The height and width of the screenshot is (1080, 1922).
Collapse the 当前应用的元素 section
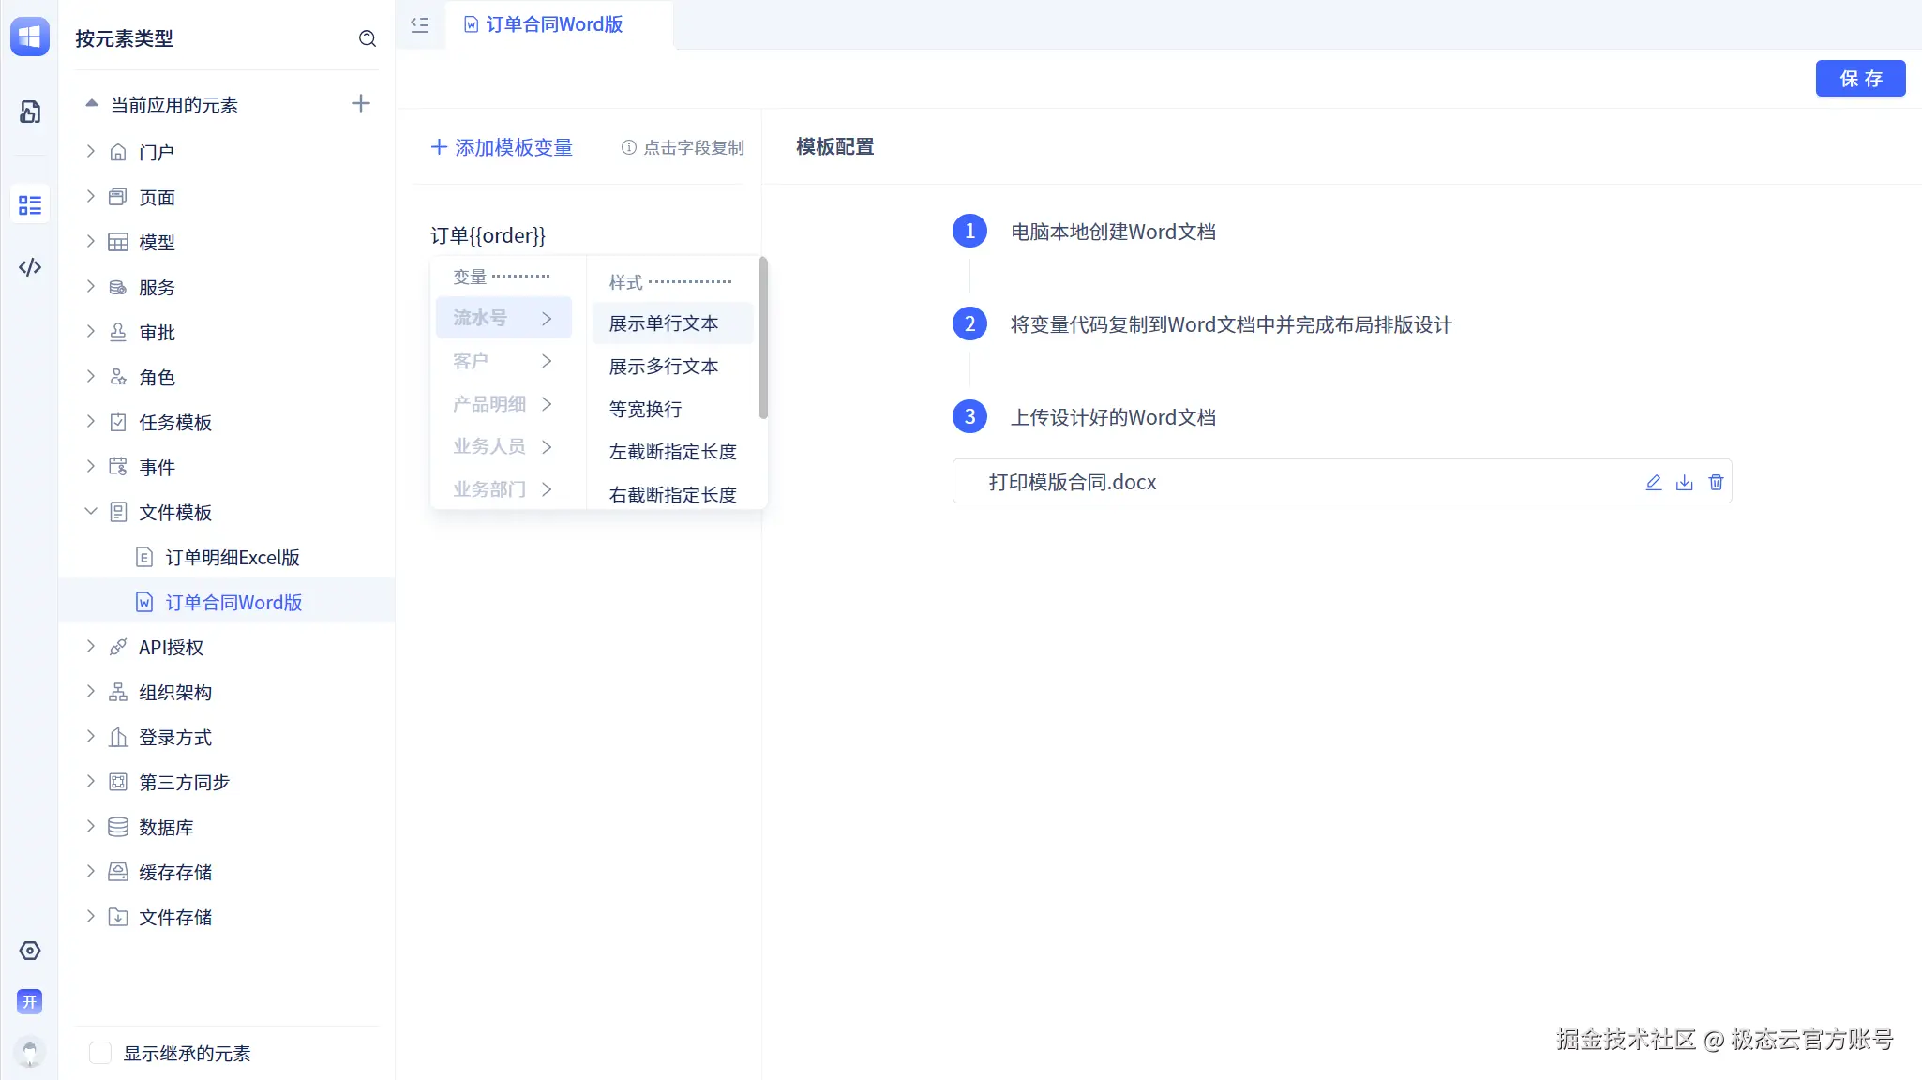click(x=92, y=104)
